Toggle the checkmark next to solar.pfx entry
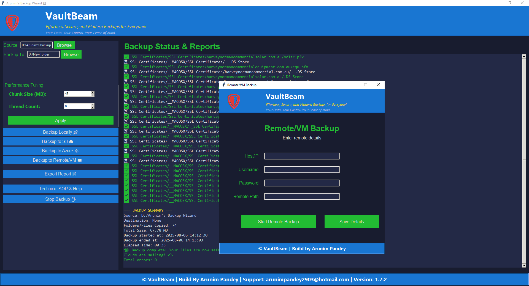Image resolution: width=529 pixels, height=286 pixels. 127,57
